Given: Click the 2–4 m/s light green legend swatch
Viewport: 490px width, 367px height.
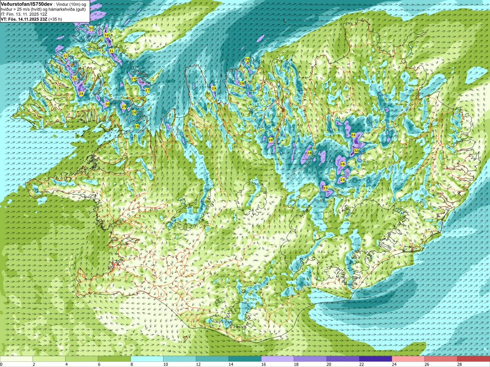Looking at the screenshot, I should (x=49, y=359).
